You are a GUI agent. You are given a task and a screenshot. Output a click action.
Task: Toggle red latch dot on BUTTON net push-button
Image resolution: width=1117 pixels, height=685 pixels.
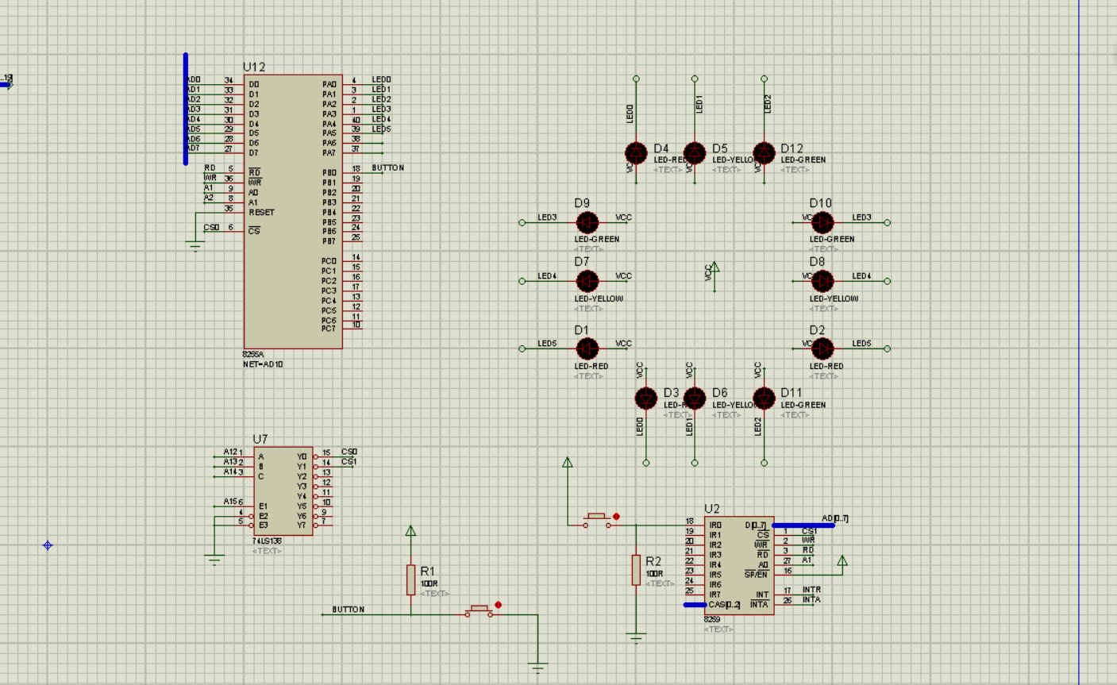coord(499,605)
